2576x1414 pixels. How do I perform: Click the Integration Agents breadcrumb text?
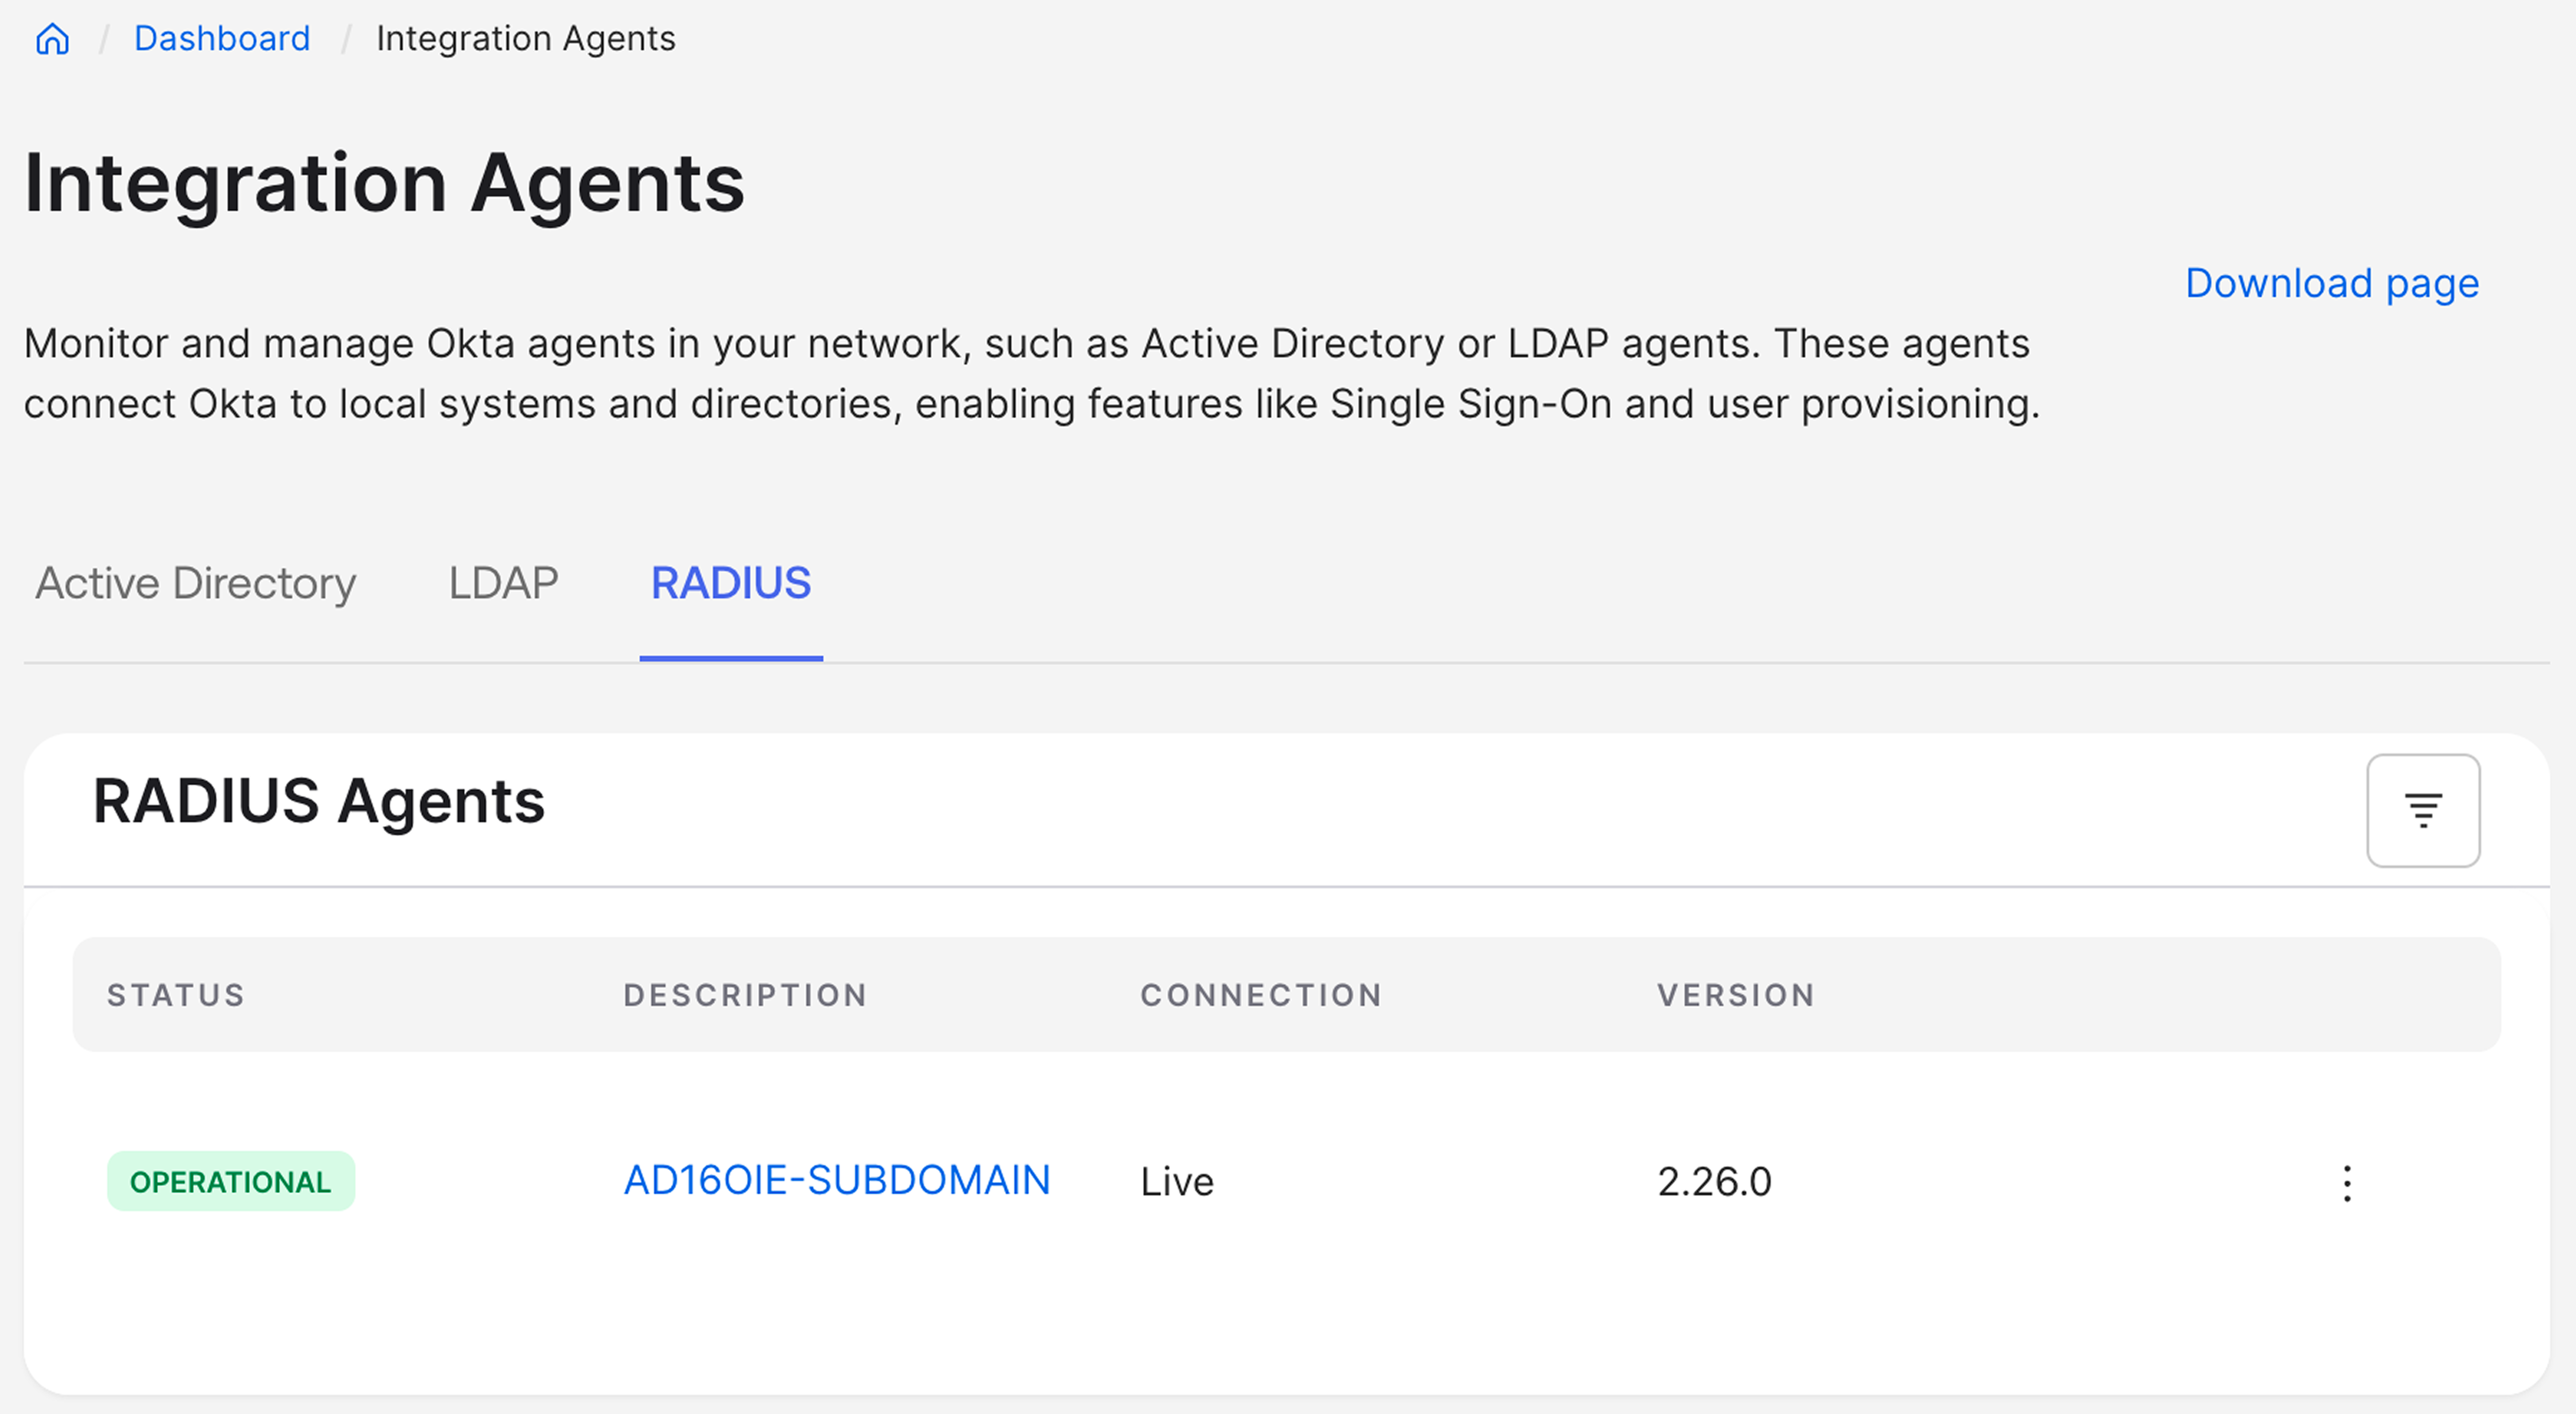tap(526, 39)
